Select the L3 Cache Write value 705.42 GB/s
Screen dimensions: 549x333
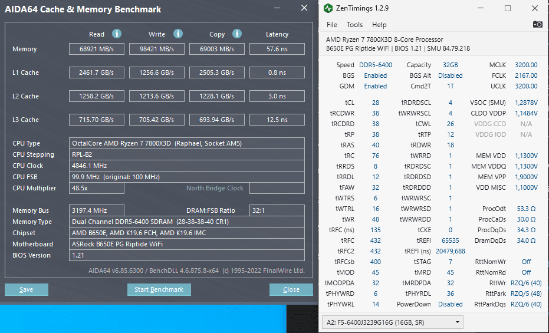click(x=156, y=120)
